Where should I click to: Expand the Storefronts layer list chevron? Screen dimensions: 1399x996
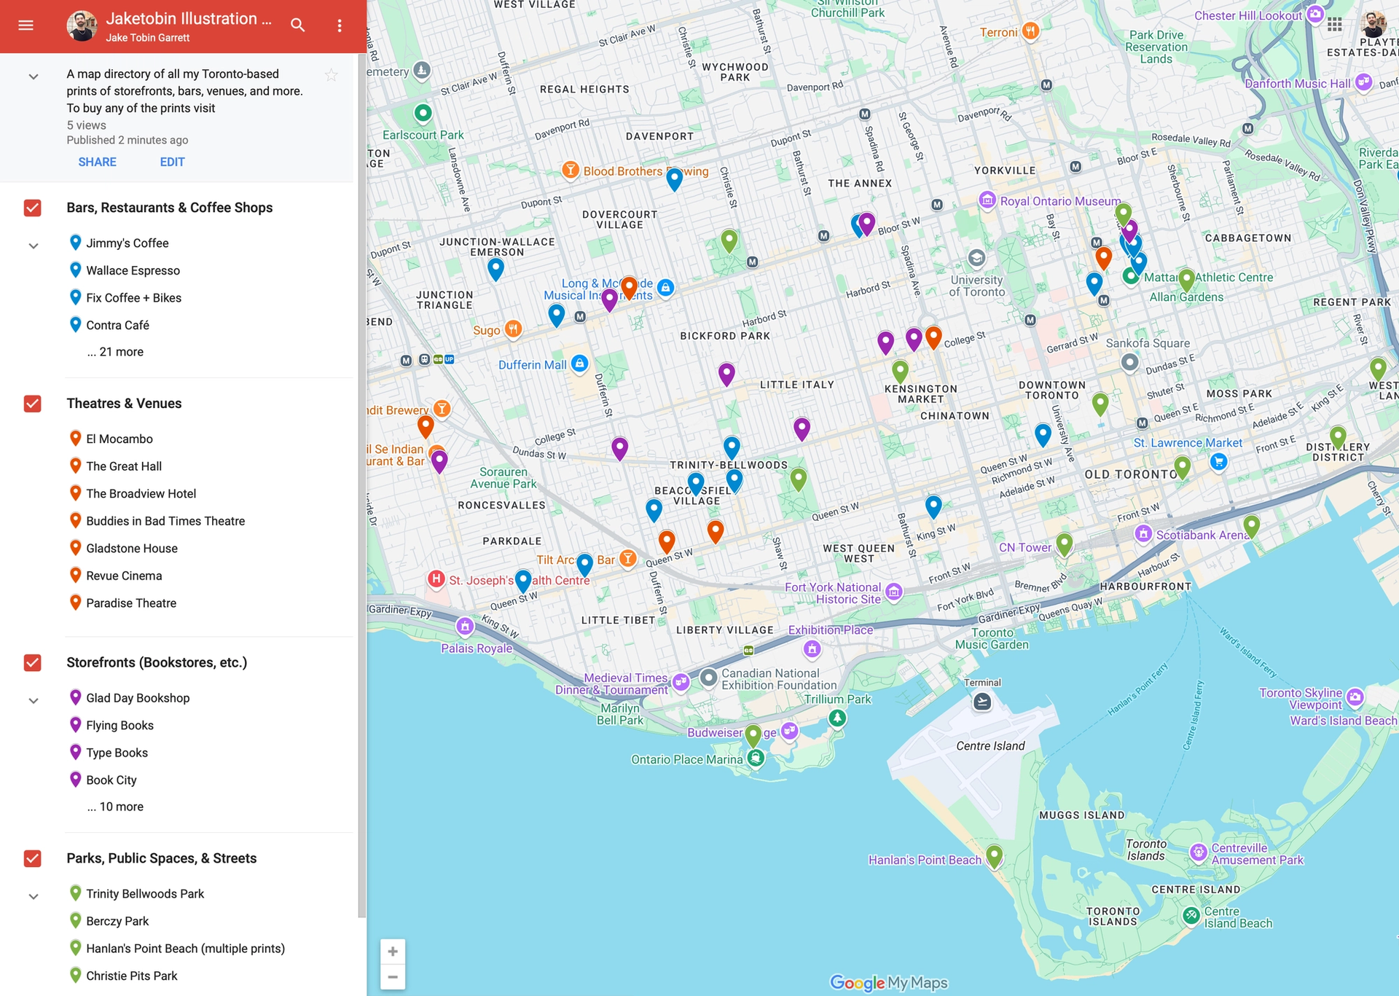point(33,701)
